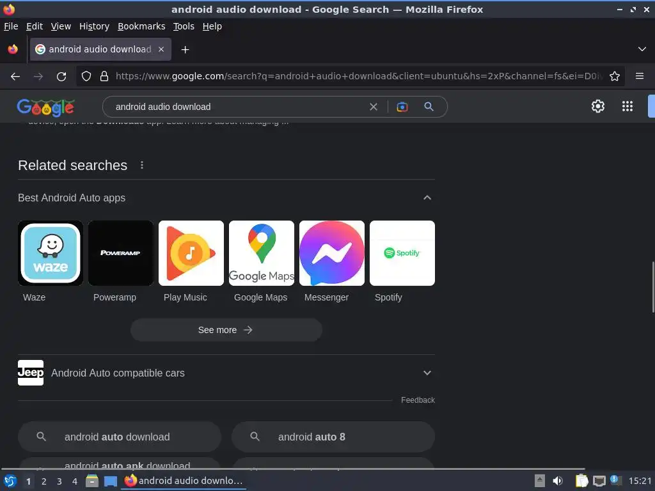Screen dimensions: 655x491
Task: Click the show desktop taskbar icon
Action: (x=110, y=481)
